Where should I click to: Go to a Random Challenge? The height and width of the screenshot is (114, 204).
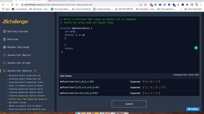18,47
